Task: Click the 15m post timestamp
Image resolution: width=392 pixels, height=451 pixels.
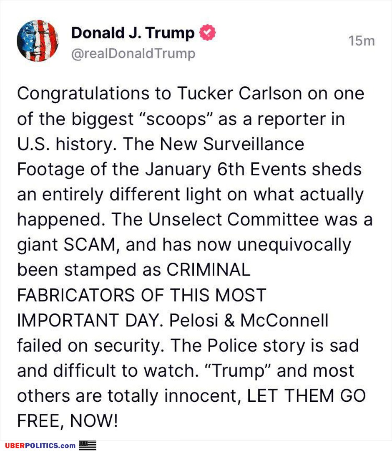Action: [x=362, y=41]
